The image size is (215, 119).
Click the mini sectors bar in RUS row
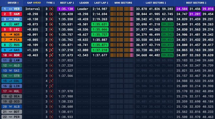pyautogui.click(x=122, y=45)
